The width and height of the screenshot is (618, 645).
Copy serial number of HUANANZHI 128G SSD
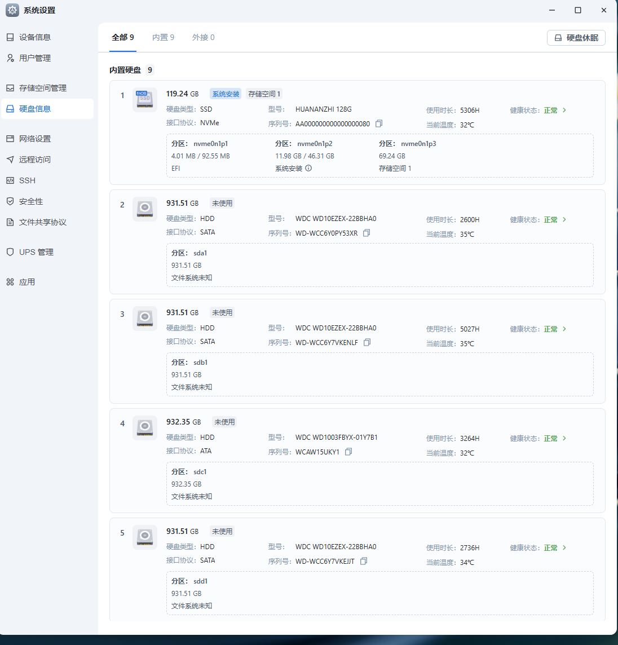tap(379, 123)
